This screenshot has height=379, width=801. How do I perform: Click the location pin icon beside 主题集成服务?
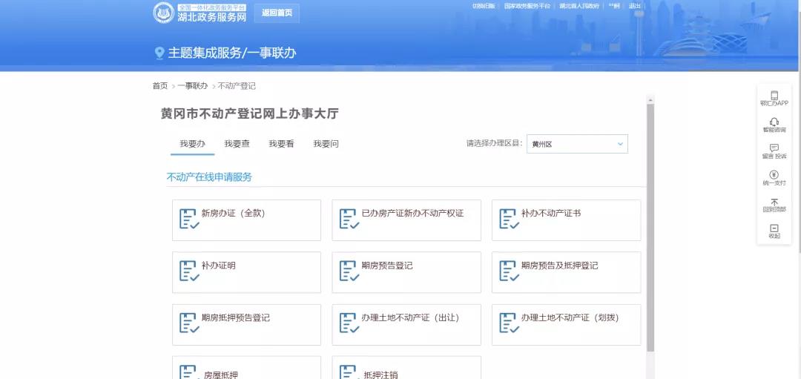tap(159, 53)
